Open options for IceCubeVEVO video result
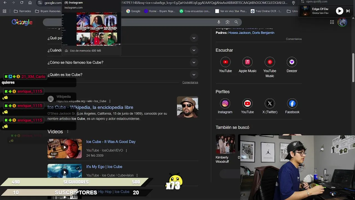Viewport: 355px width, 200px height. point(126,151)
